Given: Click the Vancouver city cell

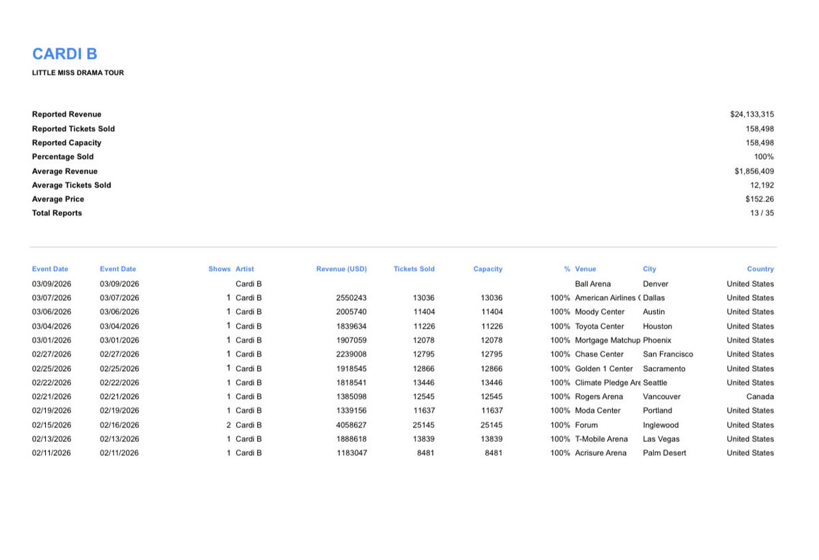Looking at the screenshot, I should 661,396.
